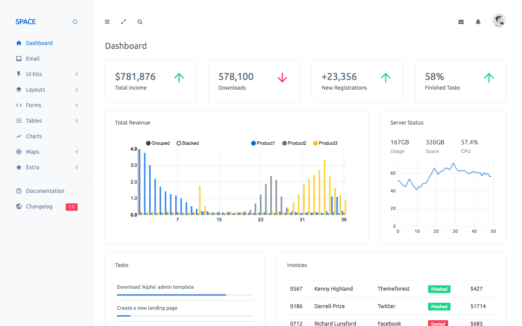Go to the Charts page
Image resolution: width=522 pixels, height=326 pixels.
pos(34,136)
